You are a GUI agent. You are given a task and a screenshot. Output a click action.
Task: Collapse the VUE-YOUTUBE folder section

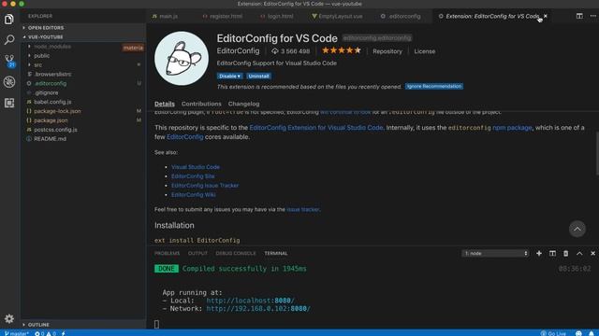[x=46, y=37]
